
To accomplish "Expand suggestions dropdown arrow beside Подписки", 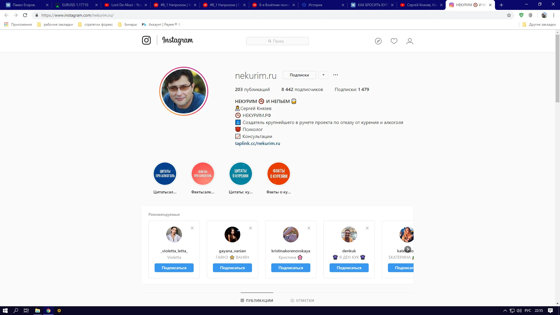I will click(x=323, y=75).
